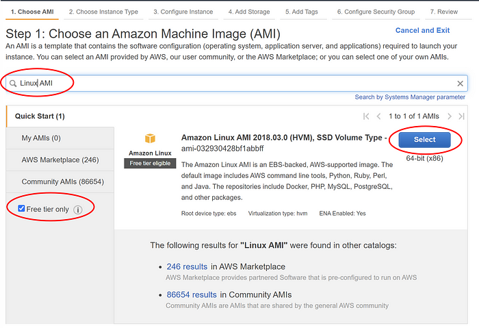Image resolution: width=479 pixels, height=328 pixels.
Task: Open the Free tier only info icon
Action: [x=78, y=210]
